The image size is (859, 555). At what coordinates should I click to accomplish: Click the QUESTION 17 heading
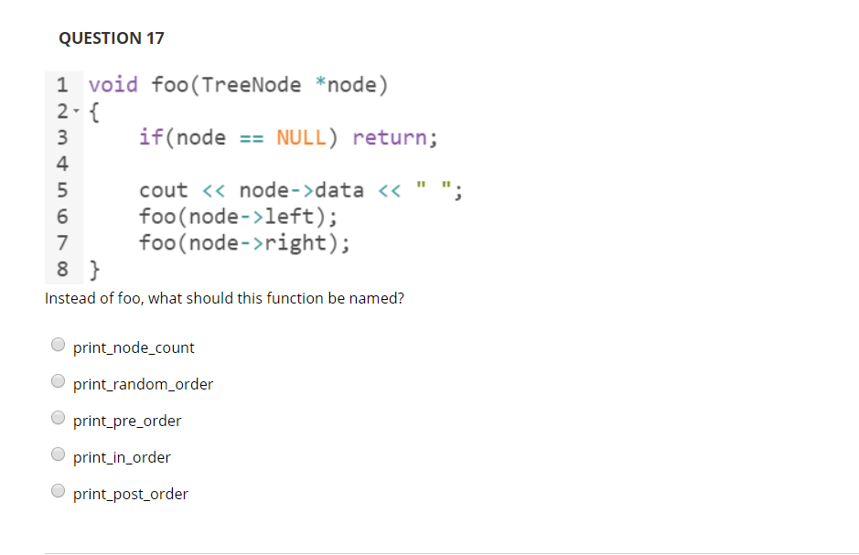pos(111,37)
